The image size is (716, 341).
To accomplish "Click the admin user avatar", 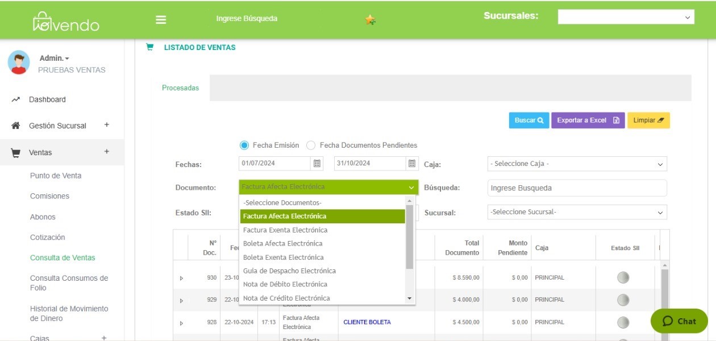I will point(19,63).
